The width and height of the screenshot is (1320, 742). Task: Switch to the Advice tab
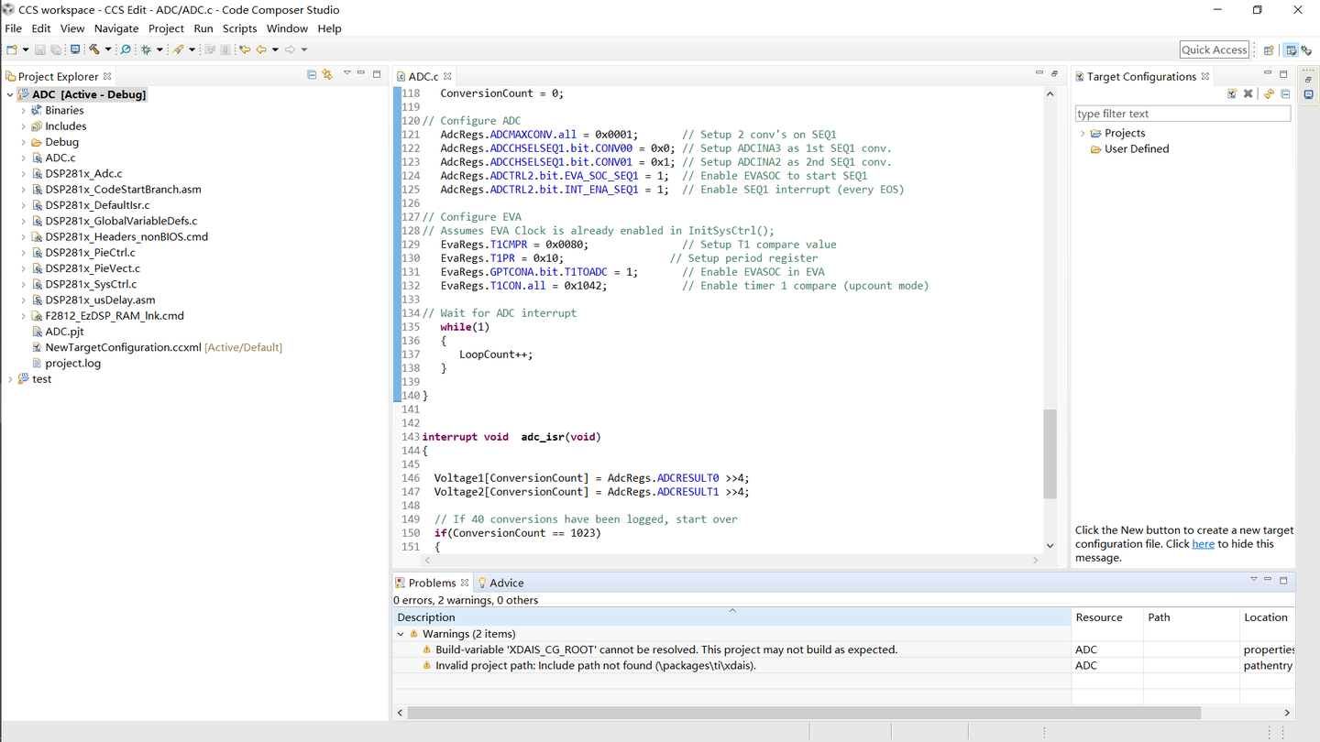coord(505,583)
